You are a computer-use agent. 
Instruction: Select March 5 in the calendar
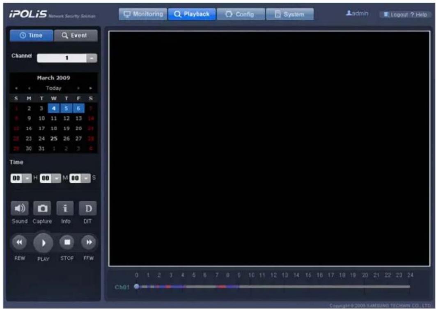(x=66, y=108)
